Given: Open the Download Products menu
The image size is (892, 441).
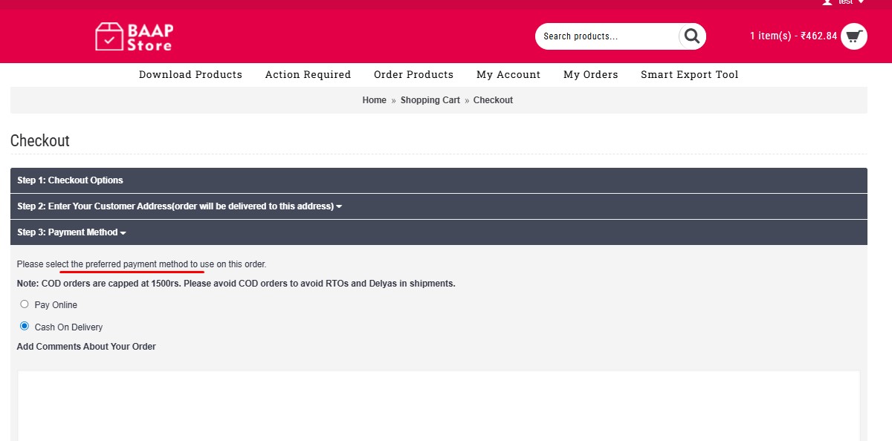Looking at the screenshot, I should pos(190,74).
